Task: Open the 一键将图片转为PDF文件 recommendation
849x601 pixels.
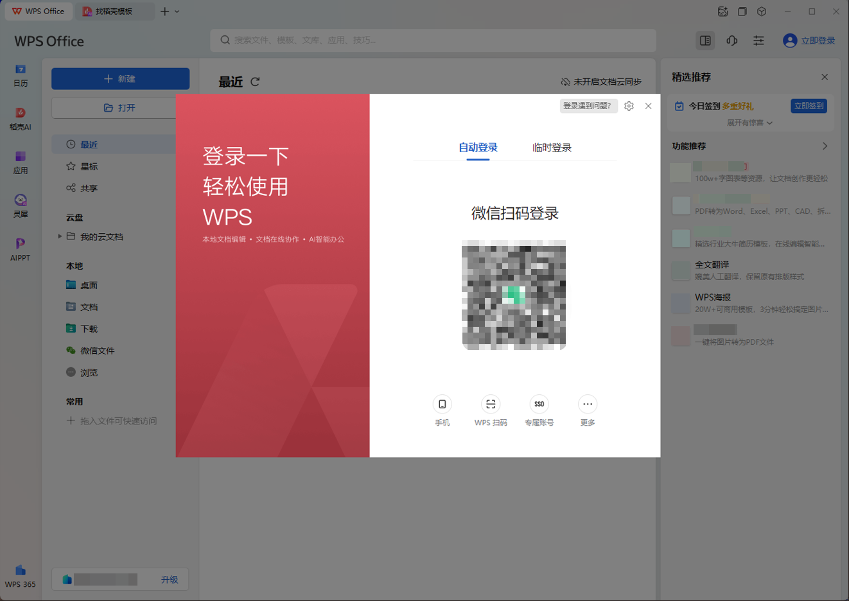Action: click(750, 336)
